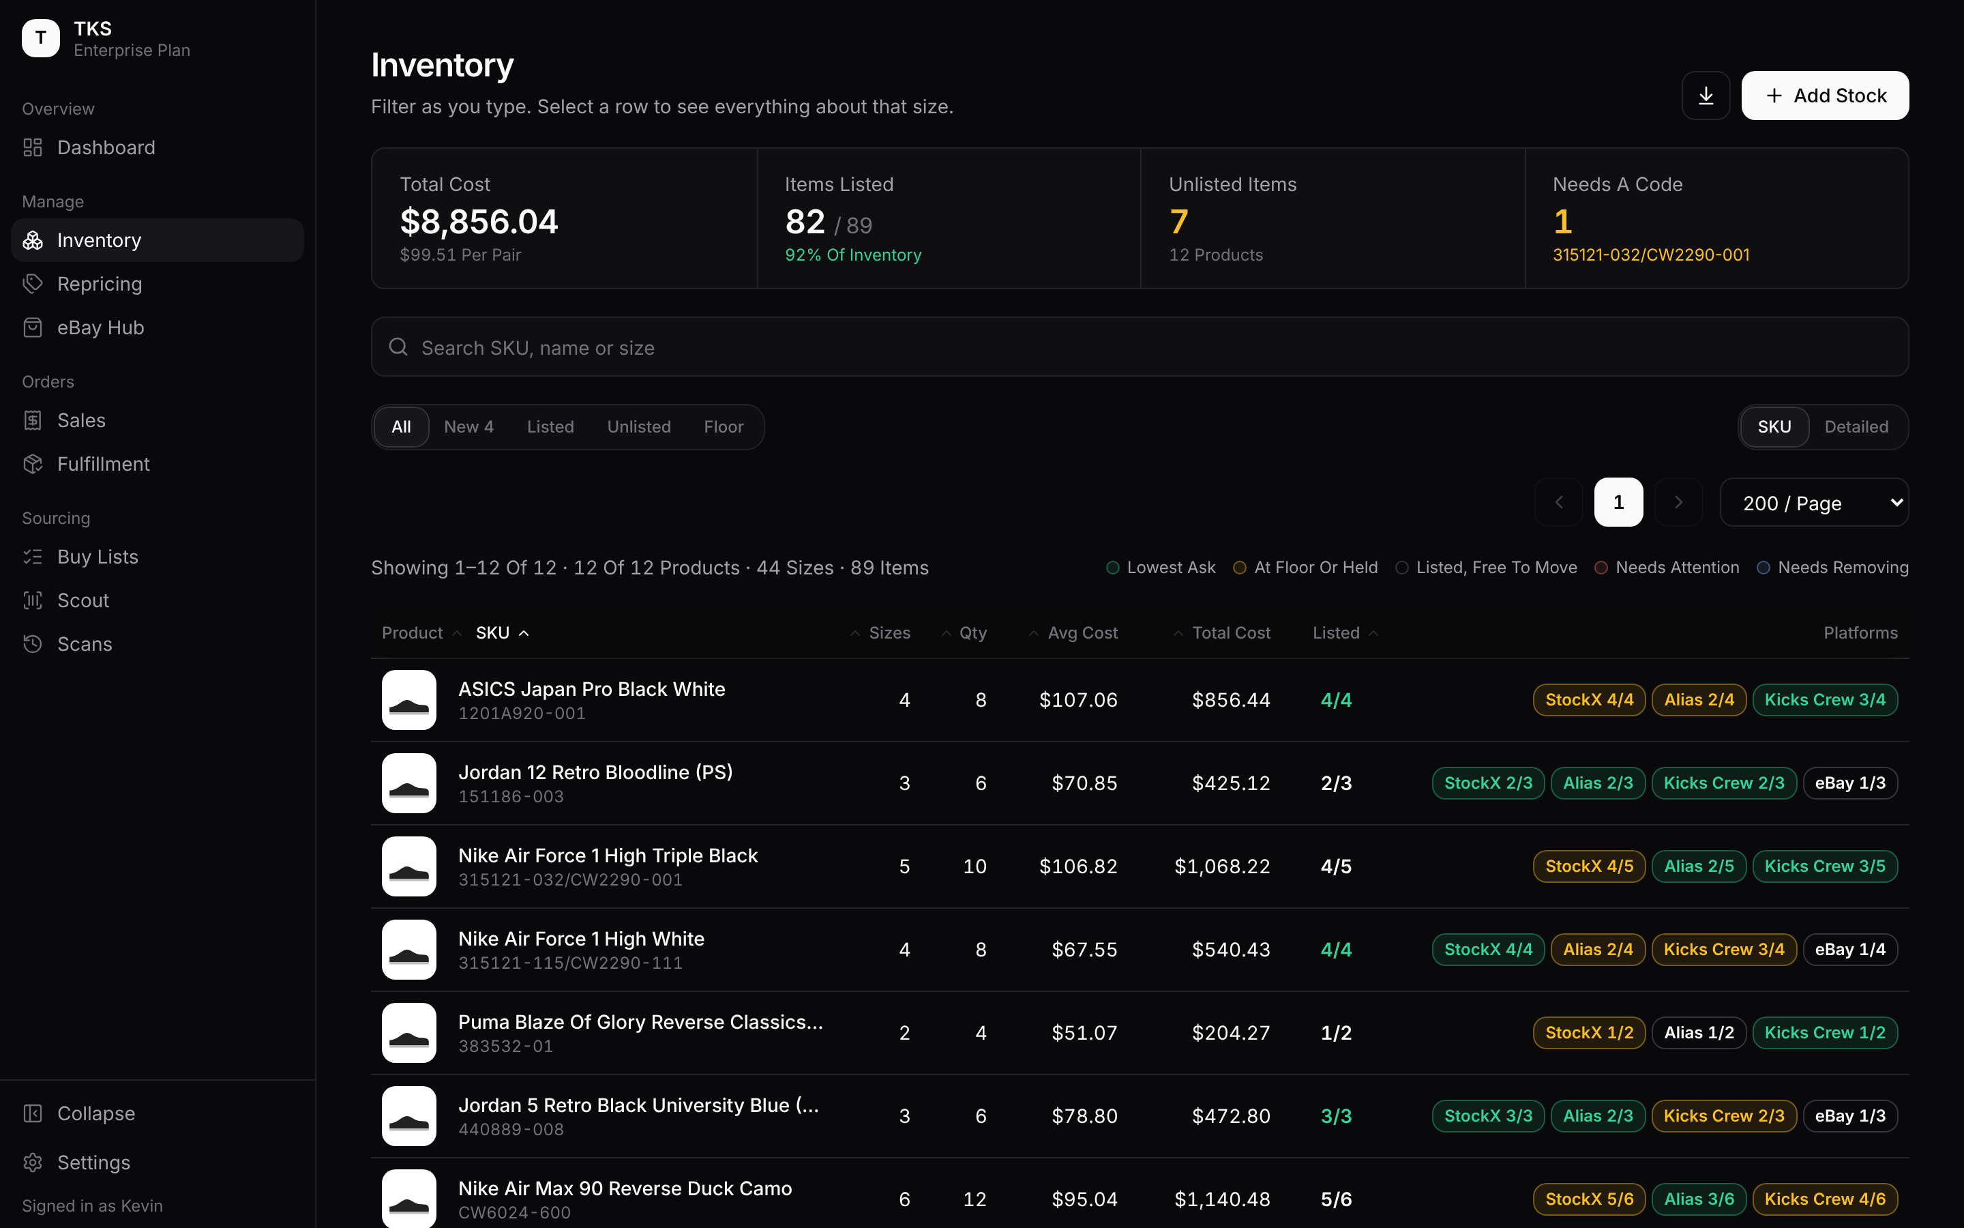Image resolution: width=1964 pixels, height=1228 pixels.
Task: Click the Buy Lists checklist icon
Action: (x=33, y=556)
